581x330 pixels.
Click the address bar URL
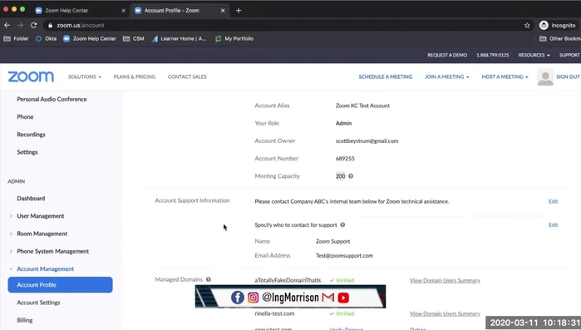[x=81, y=25]
